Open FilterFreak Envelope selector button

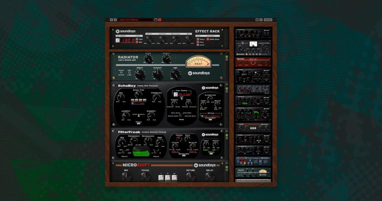(x=184, y=156)
